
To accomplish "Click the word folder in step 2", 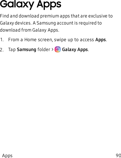I will [x=44, y=49].
